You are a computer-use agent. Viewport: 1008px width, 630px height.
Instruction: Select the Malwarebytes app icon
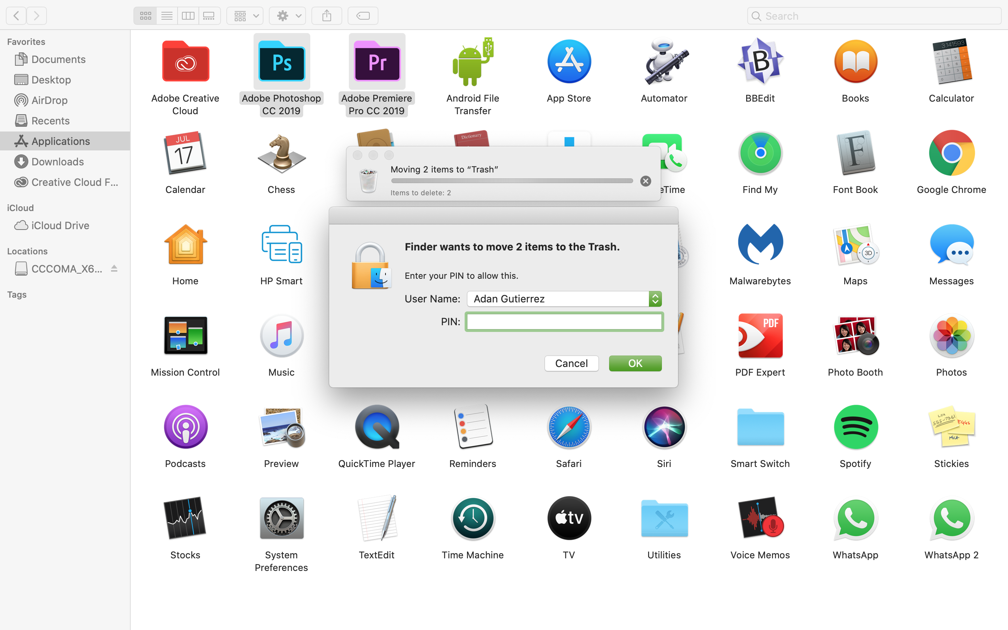(x=760, y=245)
